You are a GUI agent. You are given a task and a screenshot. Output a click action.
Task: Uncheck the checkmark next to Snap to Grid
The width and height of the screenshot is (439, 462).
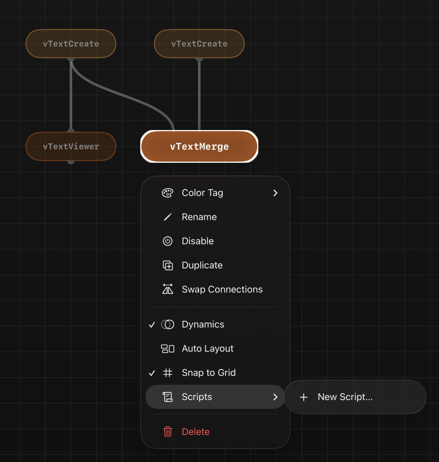click(x=152, y=373)
